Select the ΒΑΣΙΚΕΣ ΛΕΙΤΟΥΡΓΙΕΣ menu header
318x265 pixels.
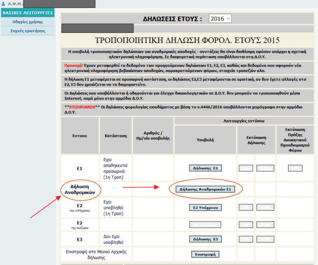27,13
